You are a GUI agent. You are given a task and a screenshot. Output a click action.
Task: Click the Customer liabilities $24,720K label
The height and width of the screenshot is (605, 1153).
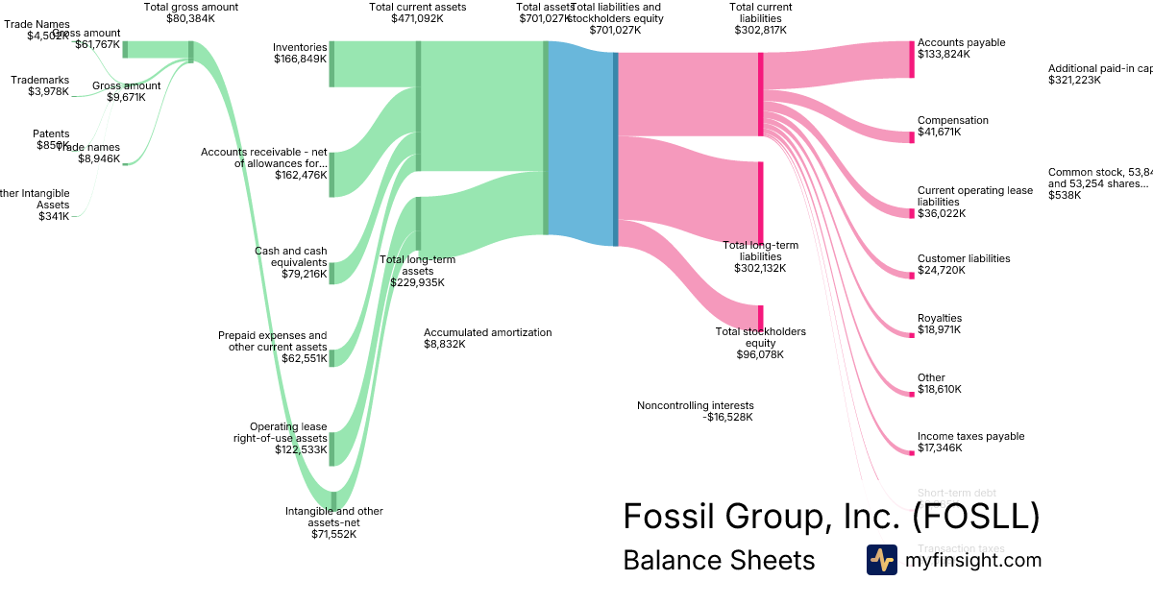964,264
